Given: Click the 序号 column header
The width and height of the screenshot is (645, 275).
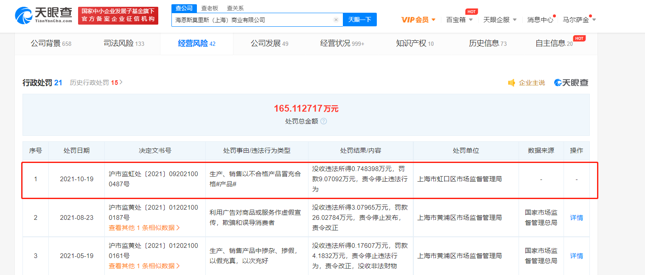Looking at the screenshot, I should (36, 151).
